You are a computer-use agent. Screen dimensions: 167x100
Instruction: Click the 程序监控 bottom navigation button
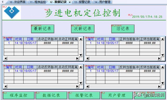tap(19, 95)
